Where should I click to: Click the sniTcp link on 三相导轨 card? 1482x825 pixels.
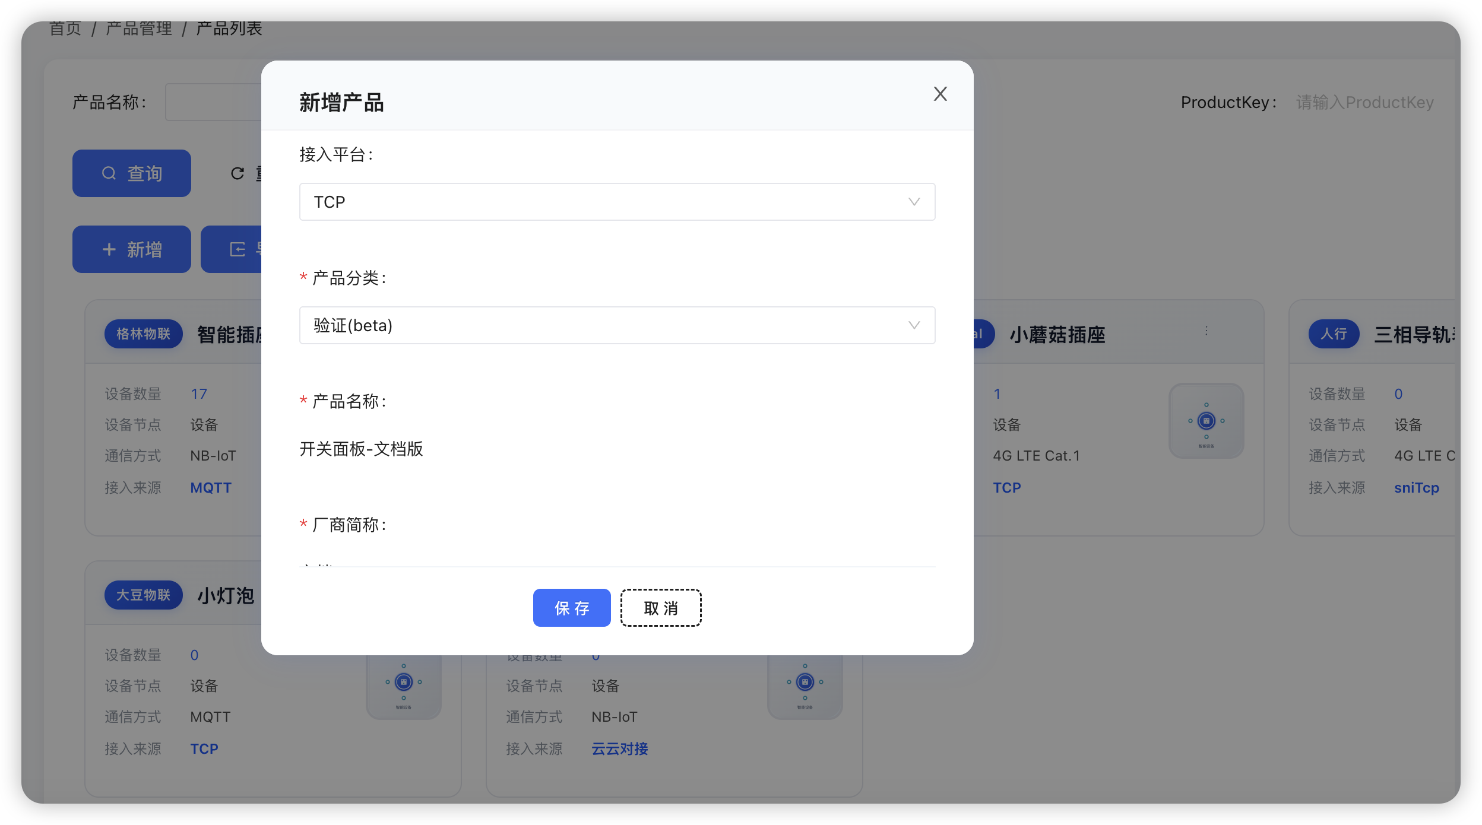click(x=1418, y=487)
